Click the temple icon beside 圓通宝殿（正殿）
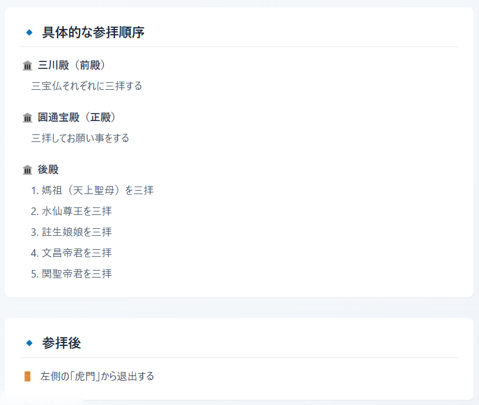The image size is (479, 405). coord(27,118)
